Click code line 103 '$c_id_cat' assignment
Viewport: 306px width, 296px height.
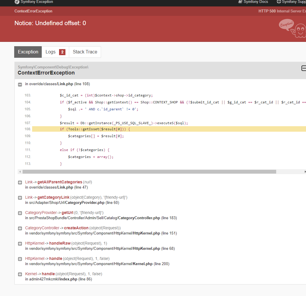coord(106,95)
